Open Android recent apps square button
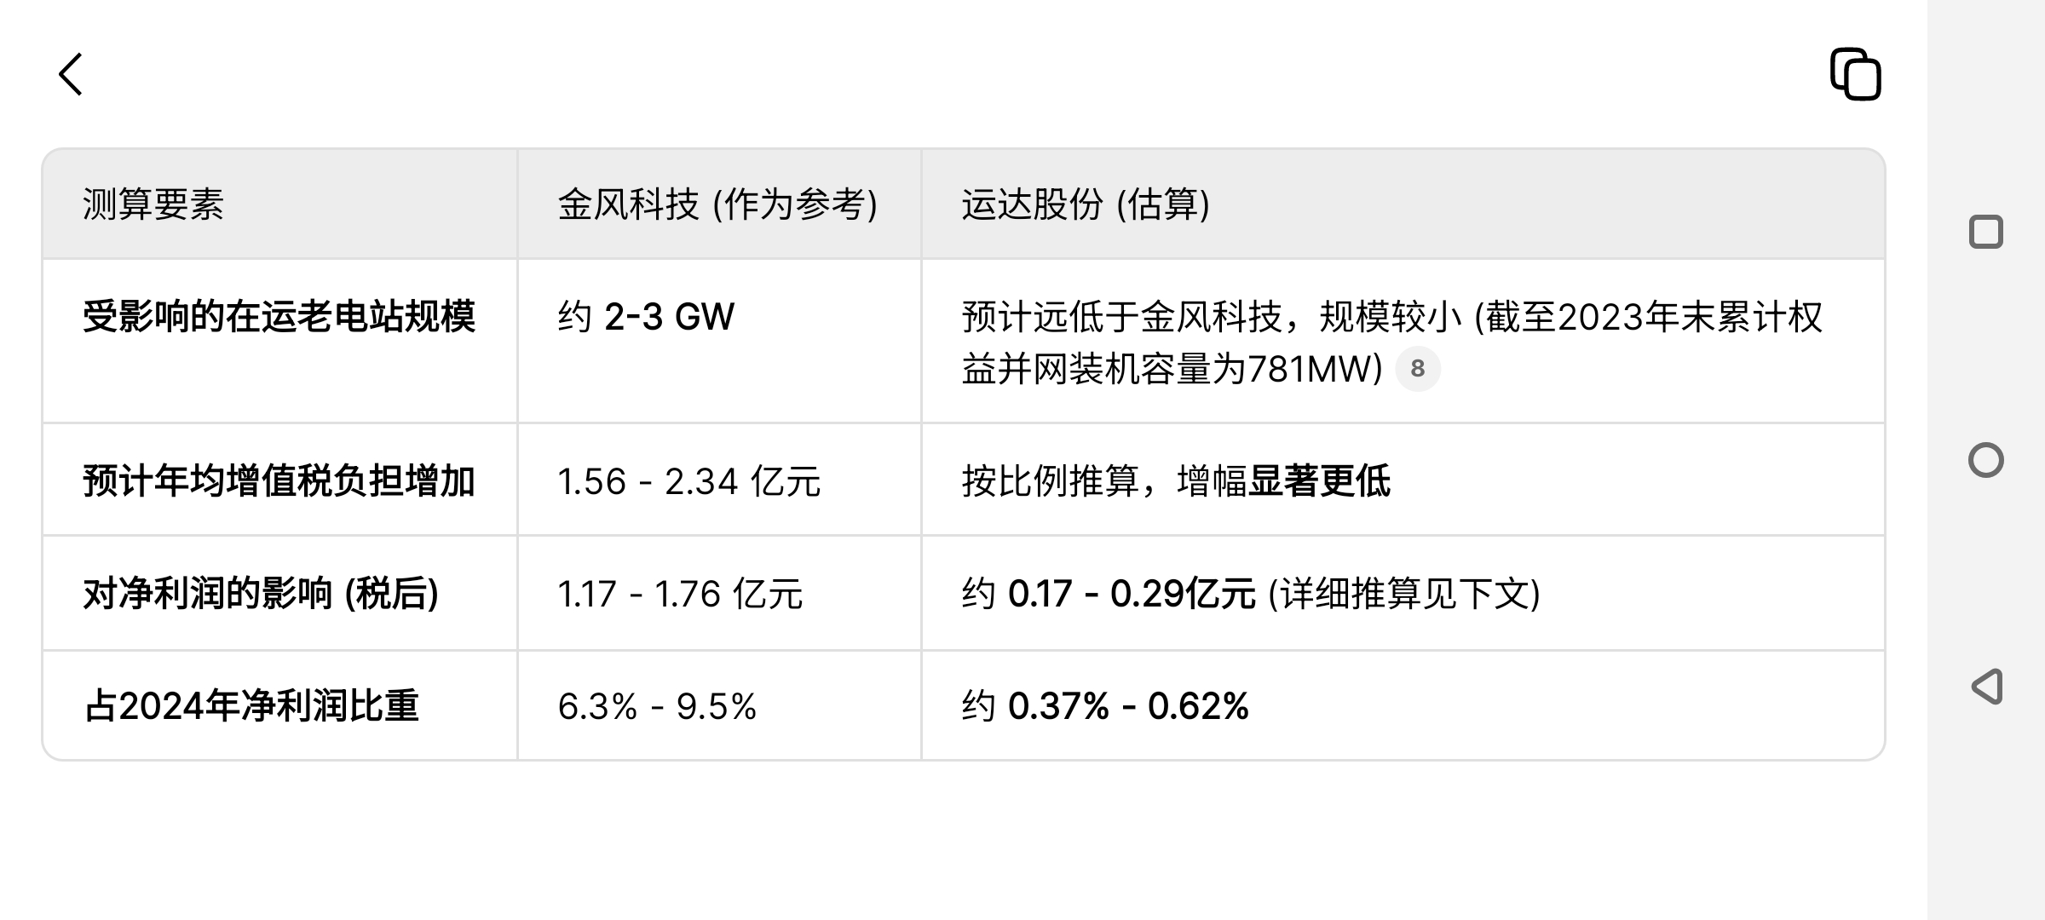Screen dimensions: 2045x920 [x=1985, y=232]
